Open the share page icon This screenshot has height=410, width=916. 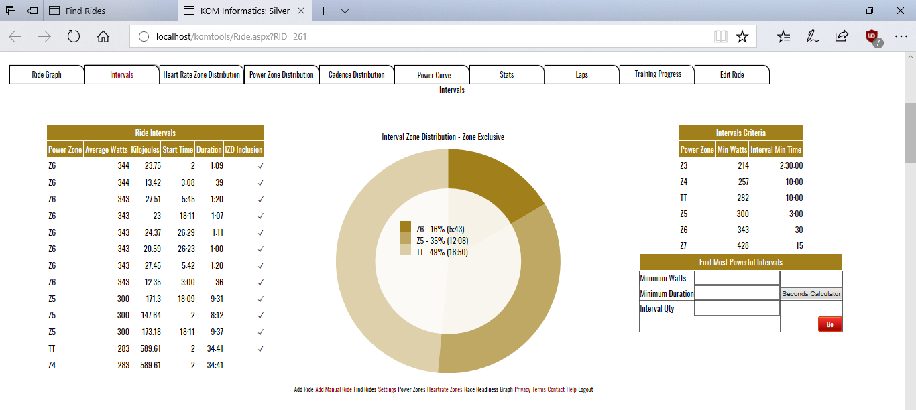tap(841, 37)
